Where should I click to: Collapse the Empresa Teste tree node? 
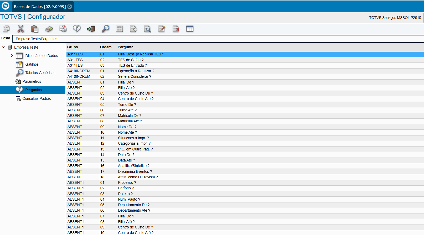click(4, 47)
